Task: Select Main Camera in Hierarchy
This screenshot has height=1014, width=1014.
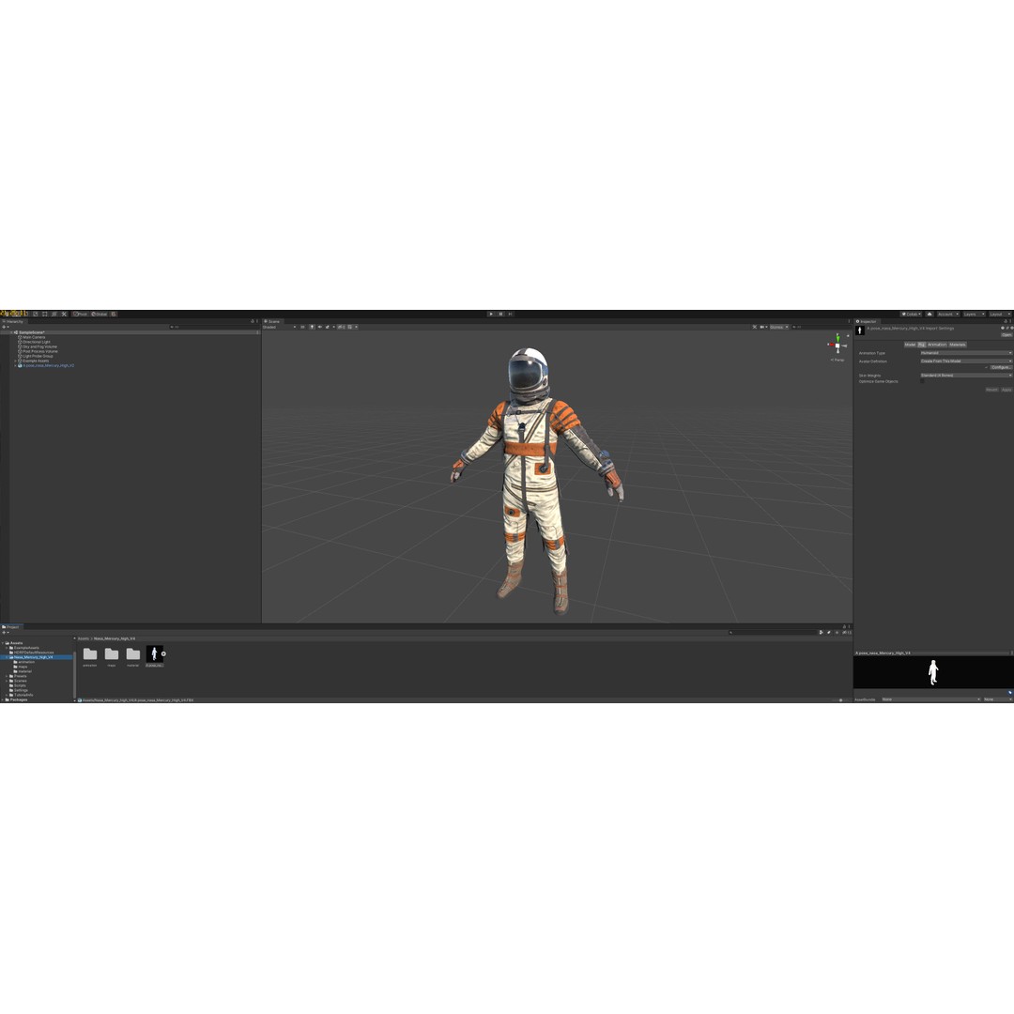Action: pos(34,338)
